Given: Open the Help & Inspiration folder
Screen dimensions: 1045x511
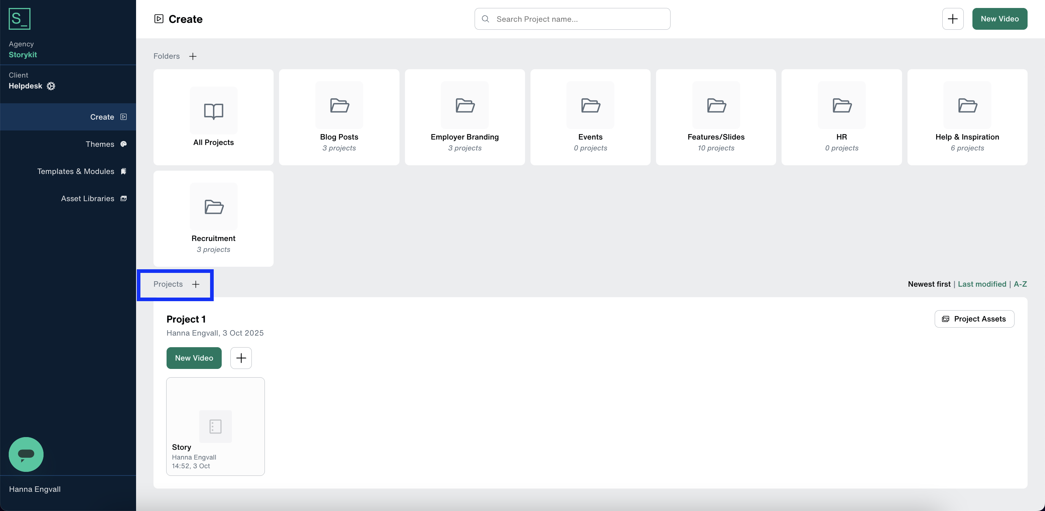Looking at the screenshot, I should click(x=967, y=117).
